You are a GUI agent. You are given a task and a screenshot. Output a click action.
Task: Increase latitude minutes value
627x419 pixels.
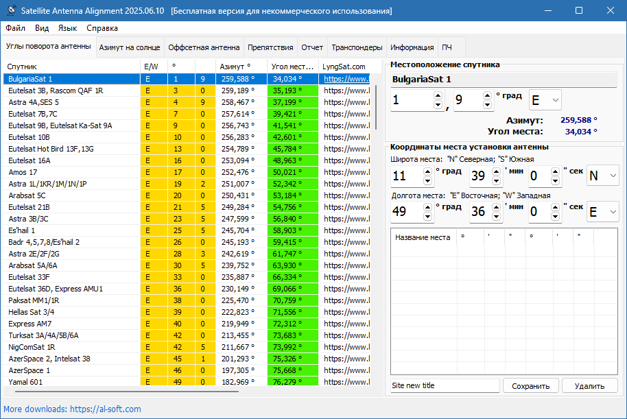496,171
